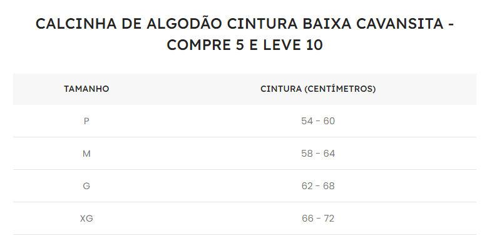Click the product title heading text

(x=245, y=34)
